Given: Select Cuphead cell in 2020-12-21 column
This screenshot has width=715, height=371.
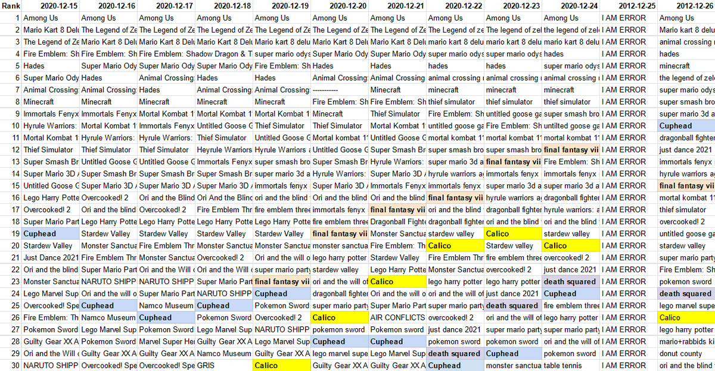Looking at the screenshot, I should [397, 341].
